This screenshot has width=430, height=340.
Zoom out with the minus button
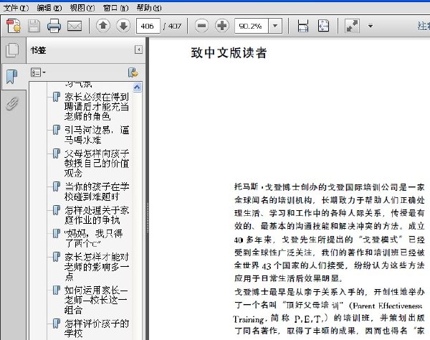[201, 26]
